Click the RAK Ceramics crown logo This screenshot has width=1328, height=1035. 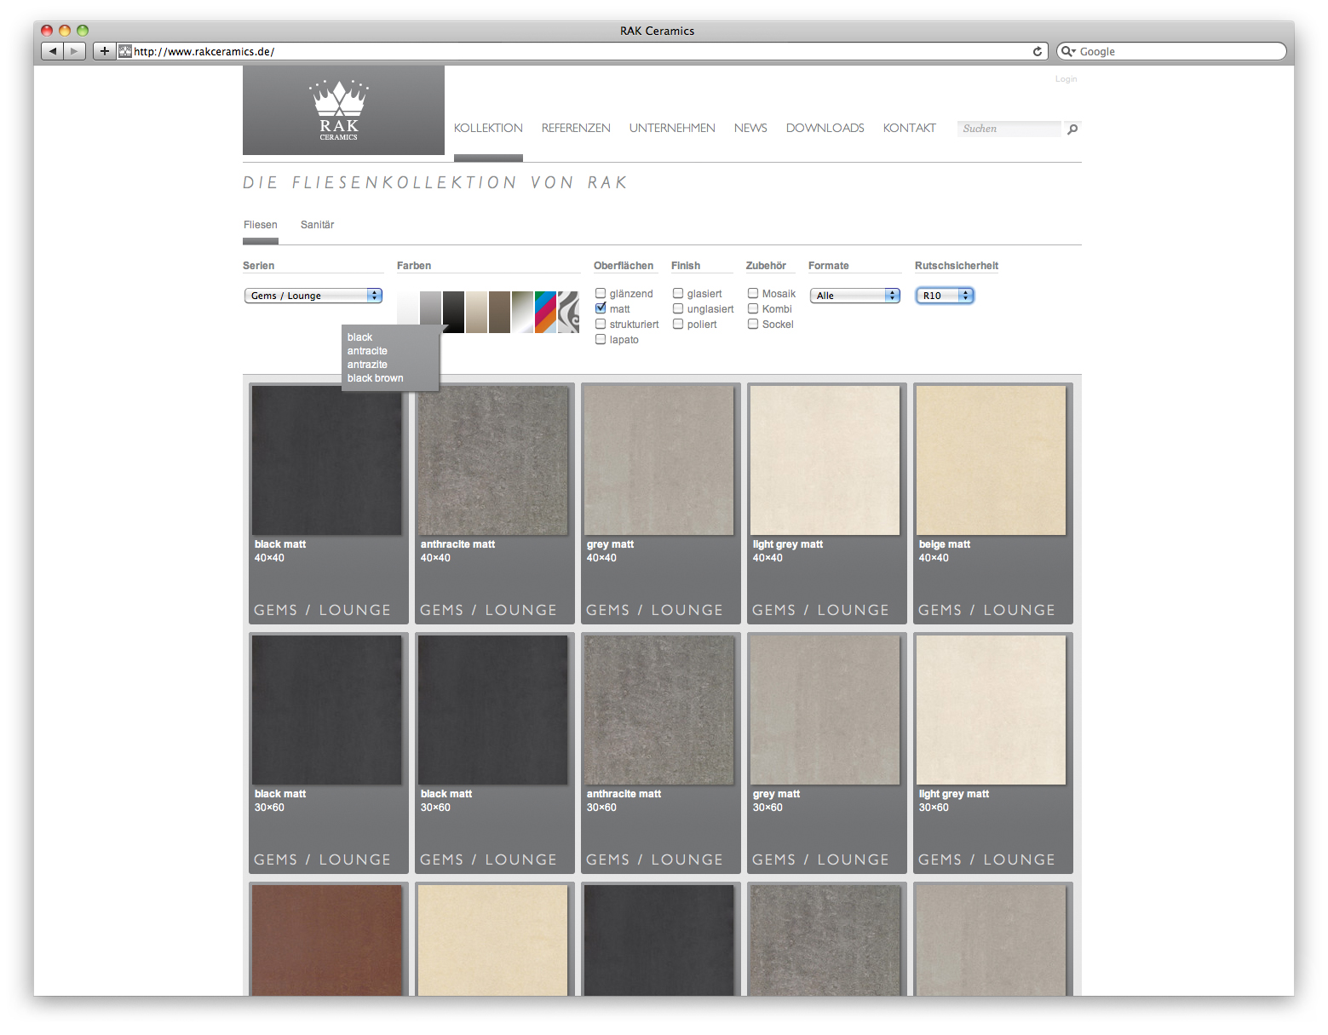pos(339,111)
